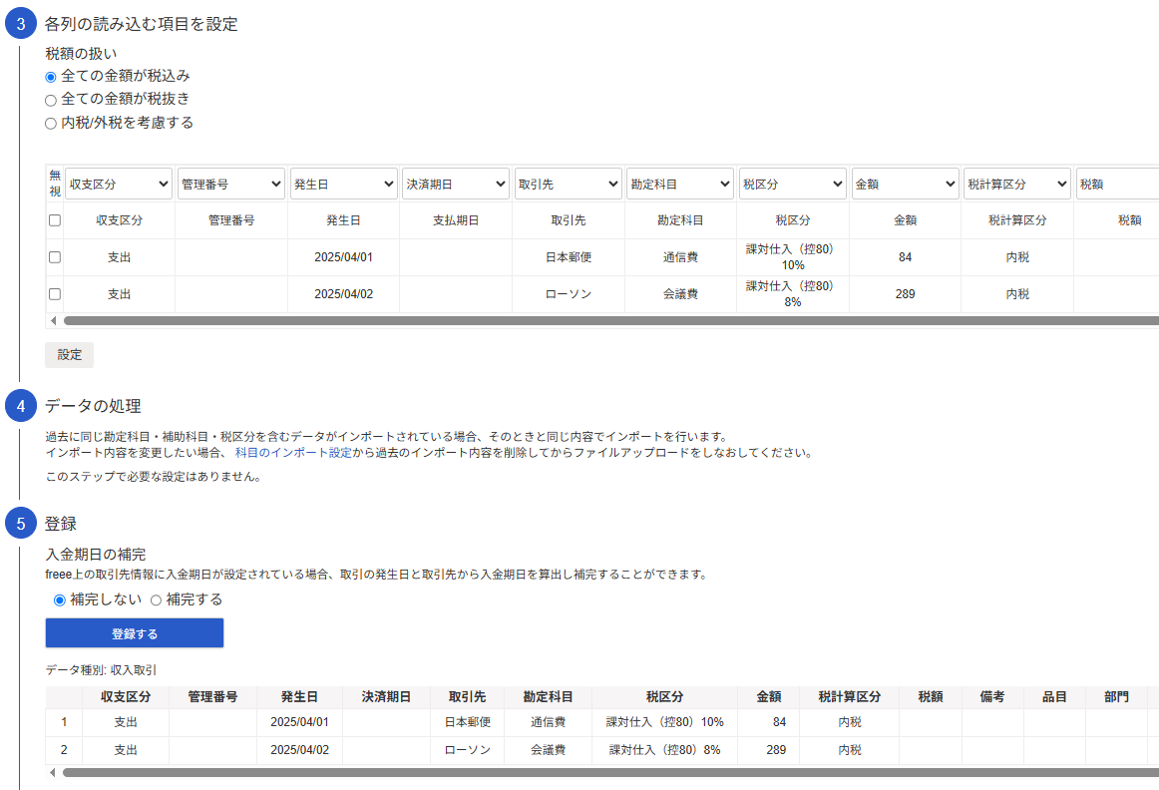Screen dimensions: 1159x790
Task: Open the 税計算区分 column dropdown
Action: point(1017,184)
